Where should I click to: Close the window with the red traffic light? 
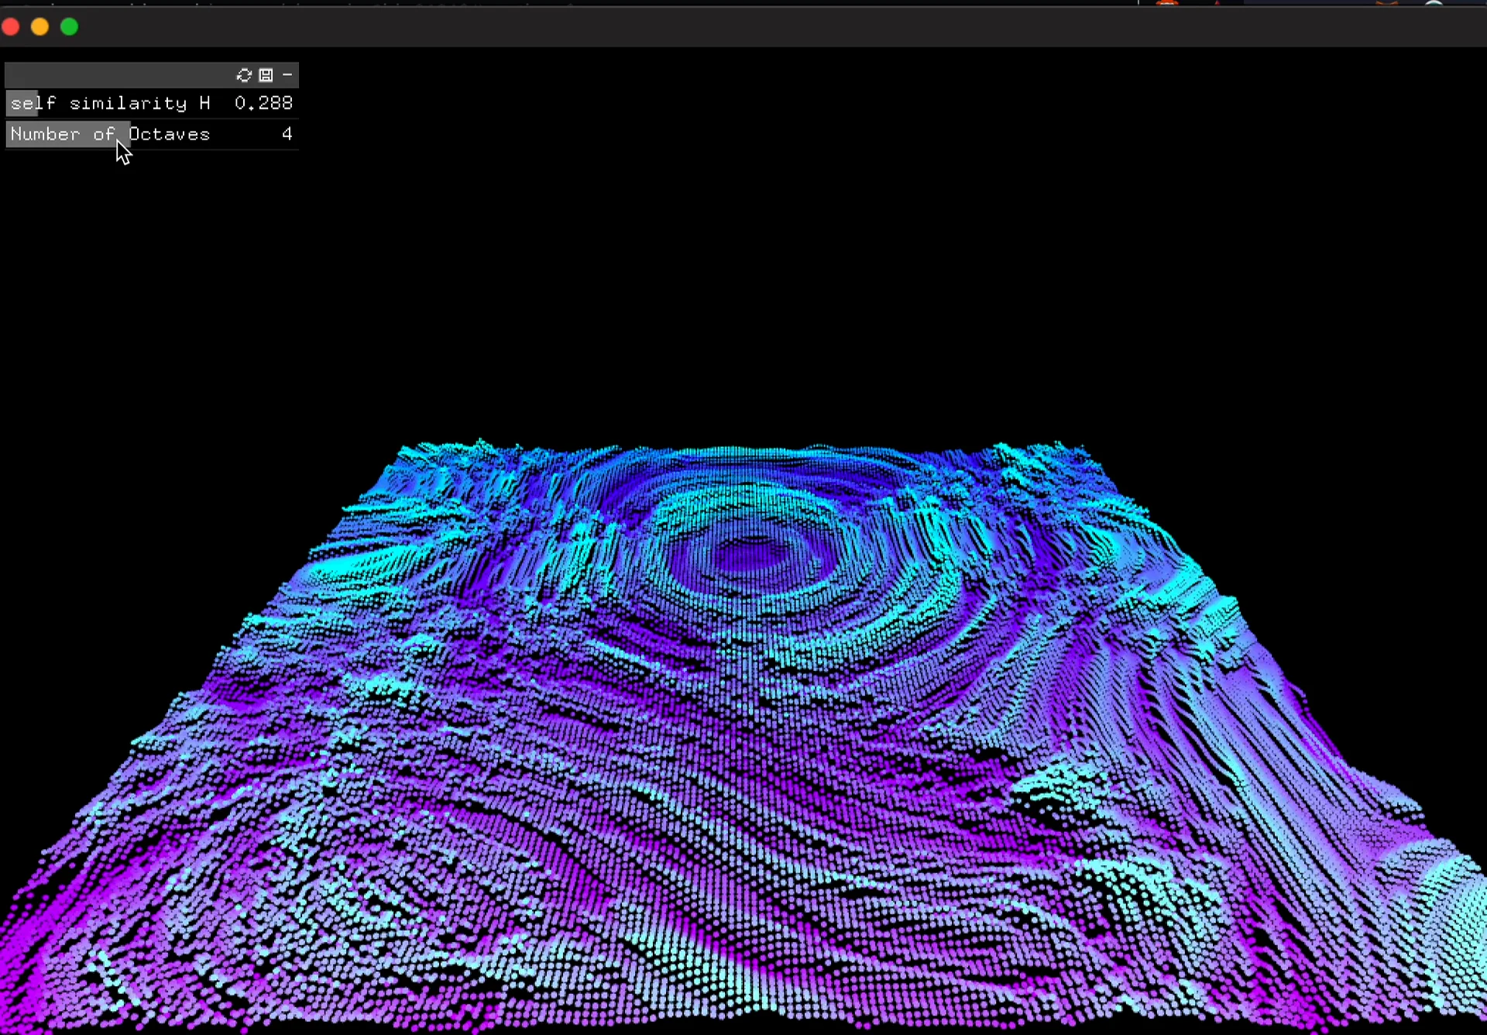[x=12, y=27]
